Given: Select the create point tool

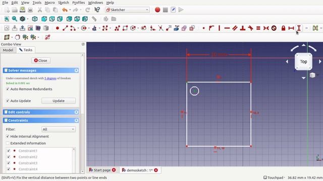Looking at the screenshot, I should (x=58, y=28).
